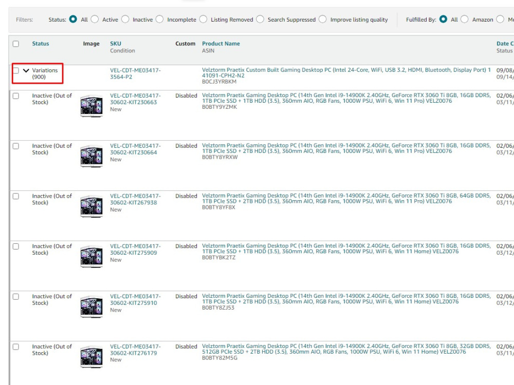The image size is (514, 385).
Task: Open SKU link ending KIT275910
Action: click(135, 300)
